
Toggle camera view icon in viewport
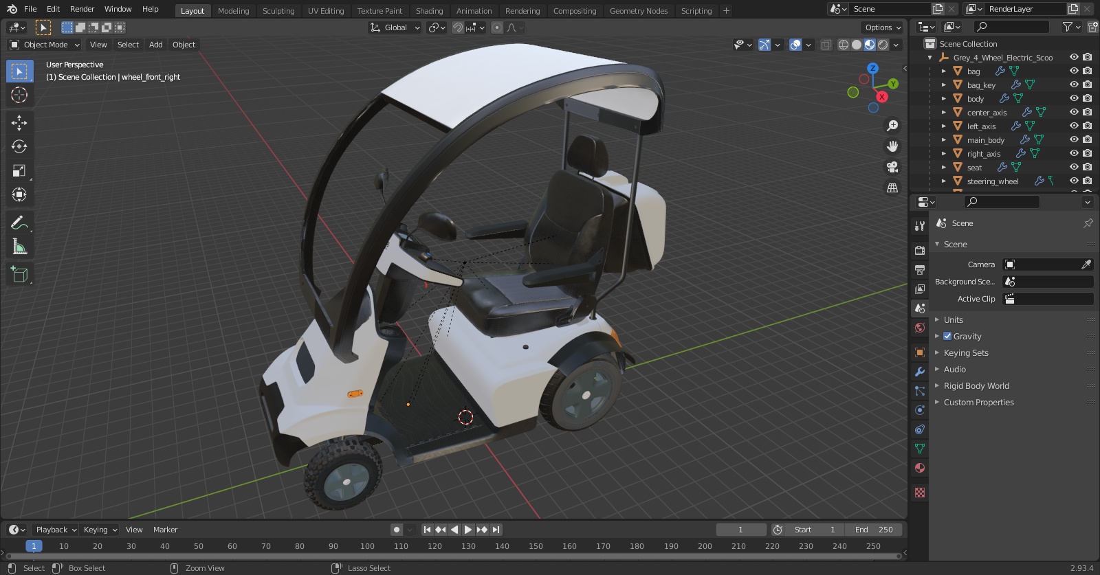pyautogui.click(x=892, y=167)
